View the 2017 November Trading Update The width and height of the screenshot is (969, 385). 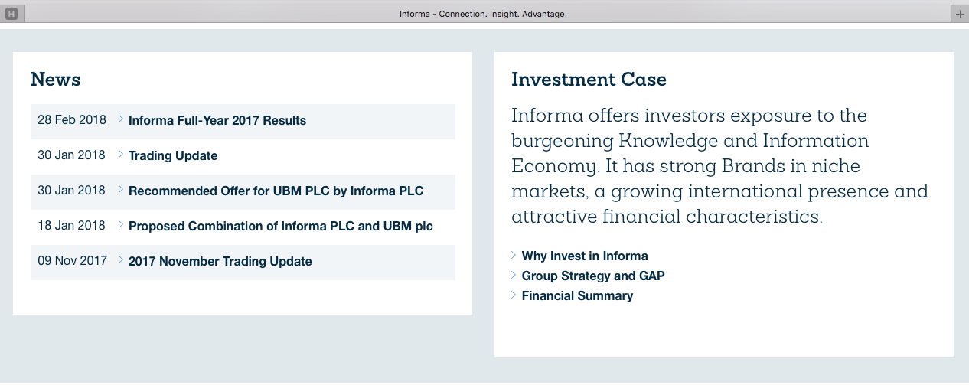click(x=220, y=262)
